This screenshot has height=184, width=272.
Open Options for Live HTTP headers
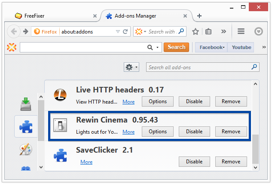pyautogui.click(x=158, y=101)
